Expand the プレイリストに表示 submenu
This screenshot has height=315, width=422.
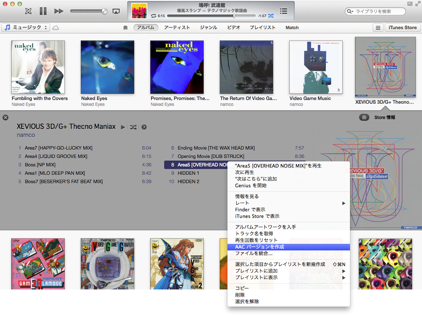click(289, 278)
